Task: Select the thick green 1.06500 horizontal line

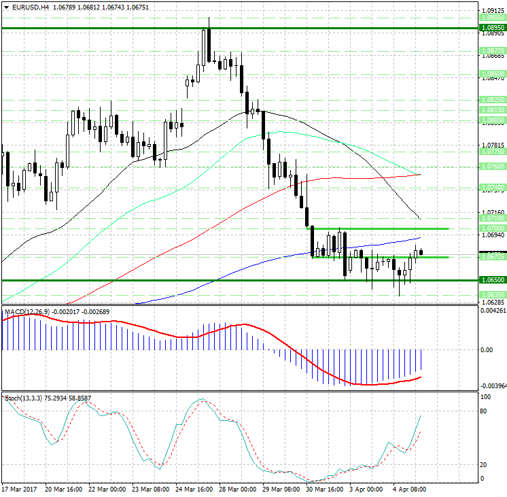Action: [x=240, y=280]
